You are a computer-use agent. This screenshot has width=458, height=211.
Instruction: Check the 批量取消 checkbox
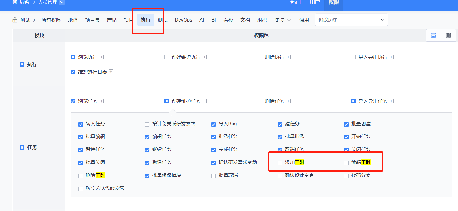[x=213, y=176]
